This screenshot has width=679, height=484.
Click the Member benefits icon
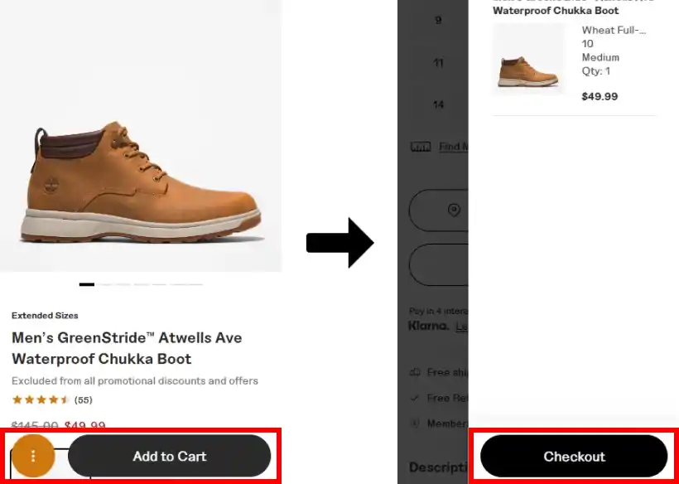(416, 423)
